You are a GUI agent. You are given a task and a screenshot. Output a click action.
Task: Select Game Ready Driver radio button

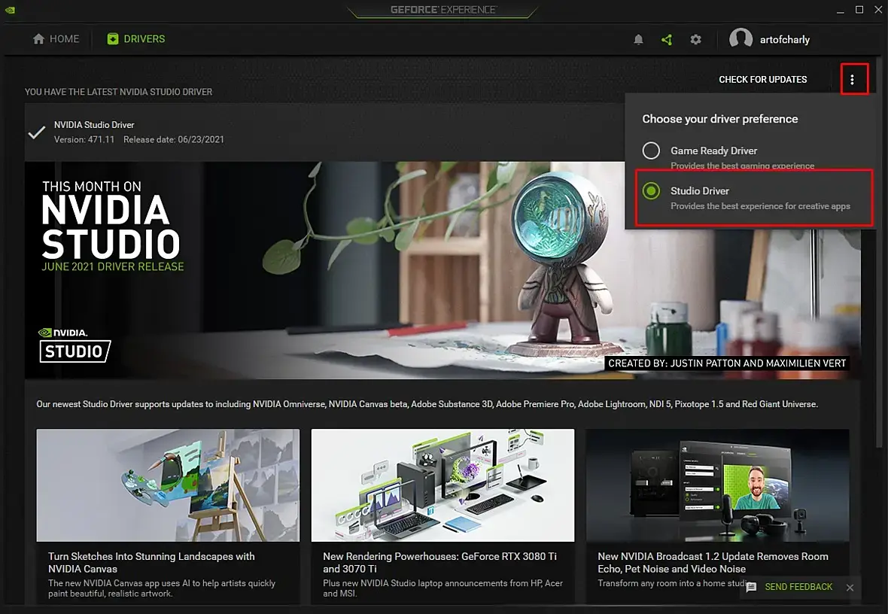(651, 150)
